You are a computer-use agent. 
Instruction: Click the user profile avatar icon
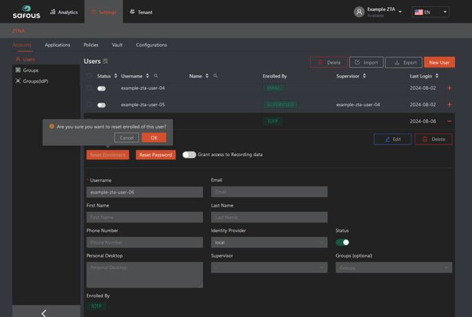(359, 12)
